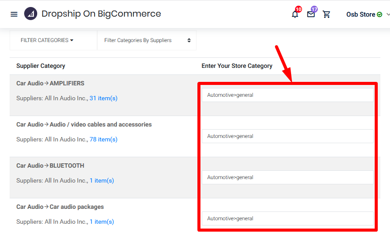Click the Supplier Category column header
Image resolution: width=390 pixels, height=236 pixels.
pyautogui.click(x=41, y=66)
